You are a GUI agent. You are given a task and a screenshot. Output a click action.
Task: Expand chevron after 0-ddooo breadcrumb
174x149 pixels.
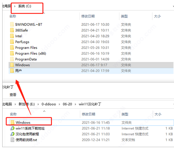(x=59, y=104)
